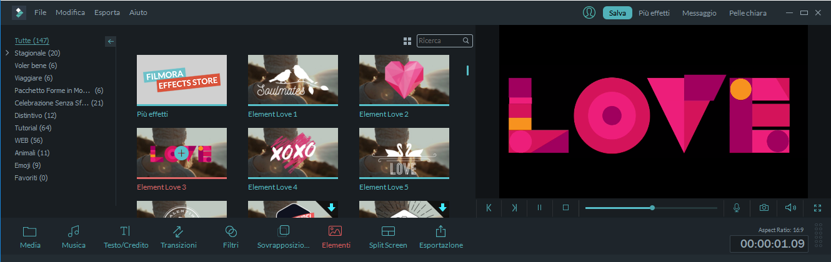Select Element Love 5 thumbnail
Image resolution: width=831 pixels, height=262 pixels.
tap(404, 153)
